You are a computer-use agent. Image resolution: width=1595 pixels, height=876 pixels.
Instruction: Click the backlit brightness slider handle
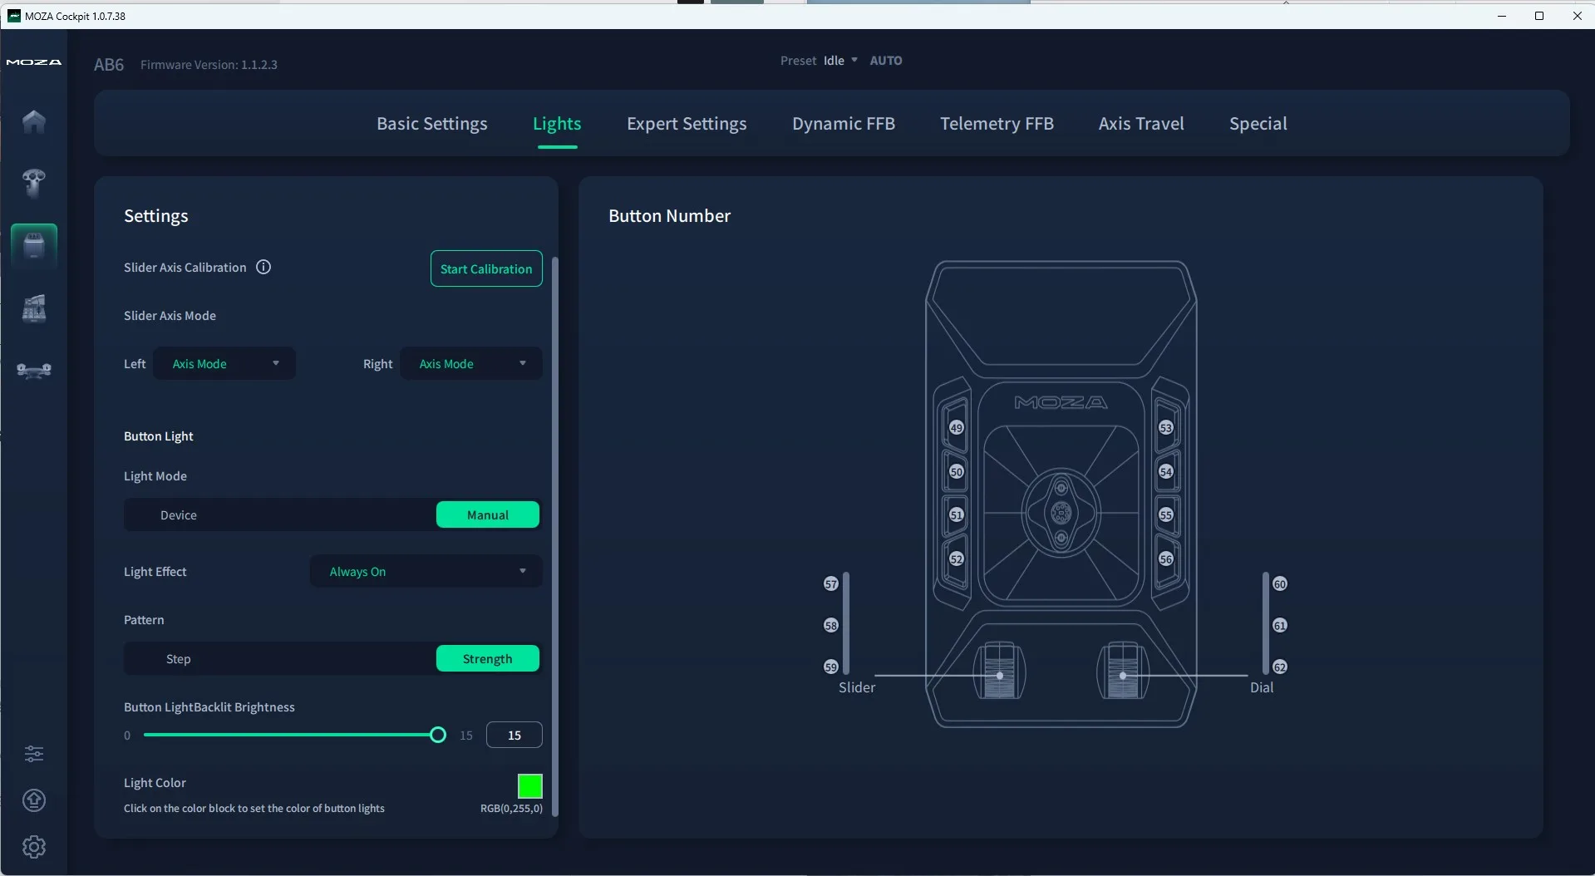[438, 735]
